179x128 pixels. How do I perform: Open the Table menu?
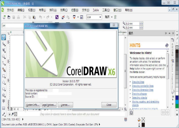(x=96, y=10)
